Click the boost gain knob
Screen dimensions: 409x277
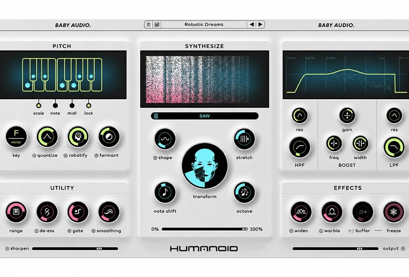pos(347,116)
